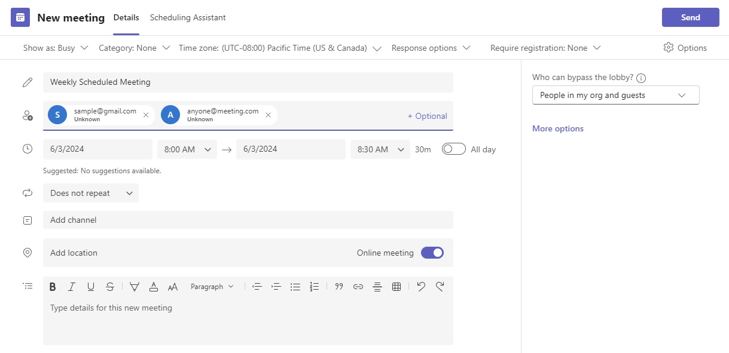The image size is (729, 353).
Task: Turn off the Online meeting toggle
Action: [x=432, y=253]
